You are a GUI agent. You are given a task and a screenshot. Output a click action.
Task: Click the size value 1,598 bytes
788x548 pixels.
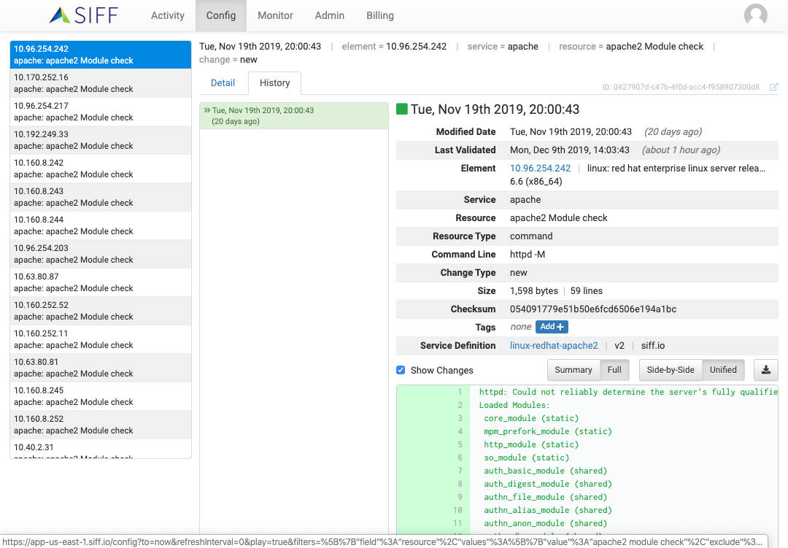533,290
